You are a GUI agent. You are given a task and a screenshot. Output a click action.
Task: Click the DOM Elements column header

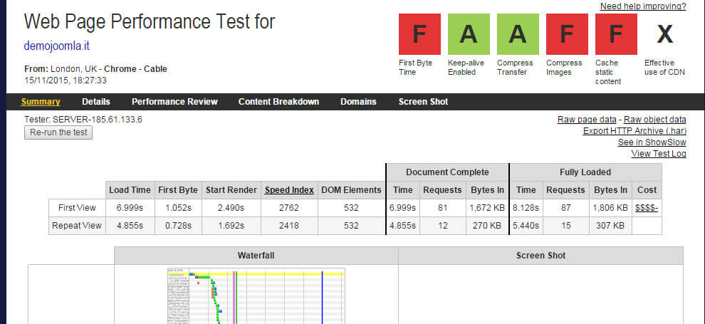point(351,190)
